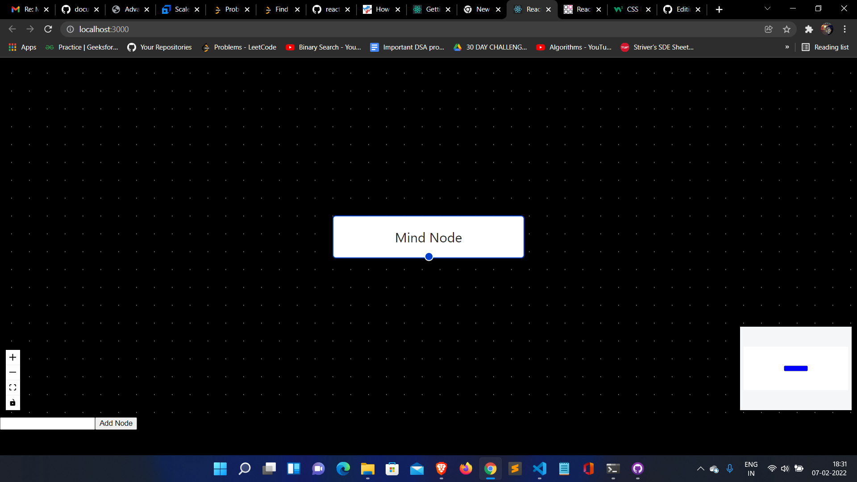Launch Visual Studio Code from the taskbar
The image size is (857, 482).
pyautogui.click(x=539, y=469)
